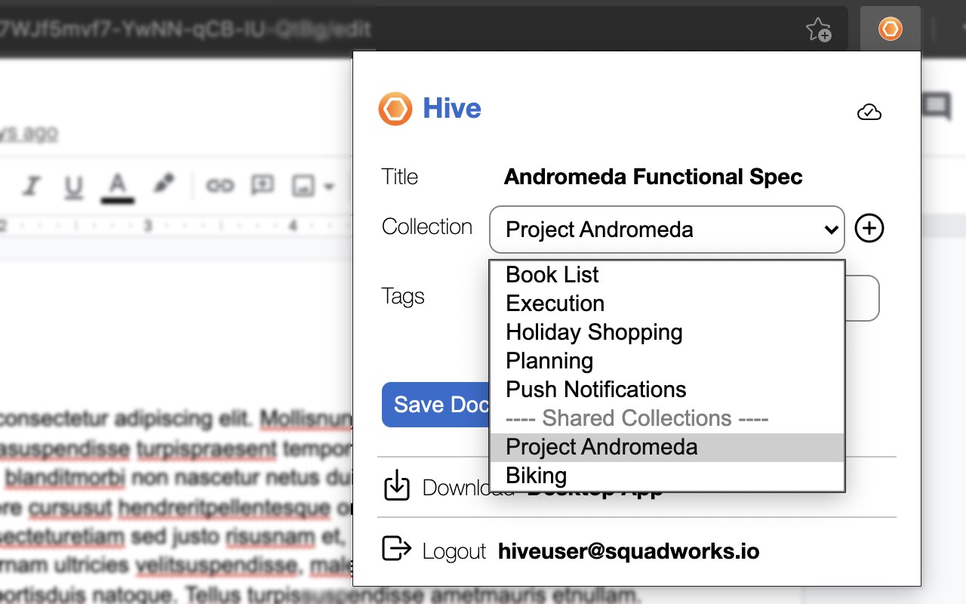Click the Logout door icon
Viewport: 966px width, 604px height.
point(397,549)
